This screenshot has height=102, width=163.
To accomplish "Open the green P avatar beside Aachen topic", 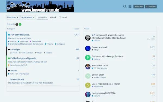I will [88, 58].
